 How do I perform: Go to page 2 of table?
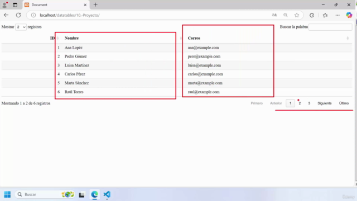tap(300, 103)
